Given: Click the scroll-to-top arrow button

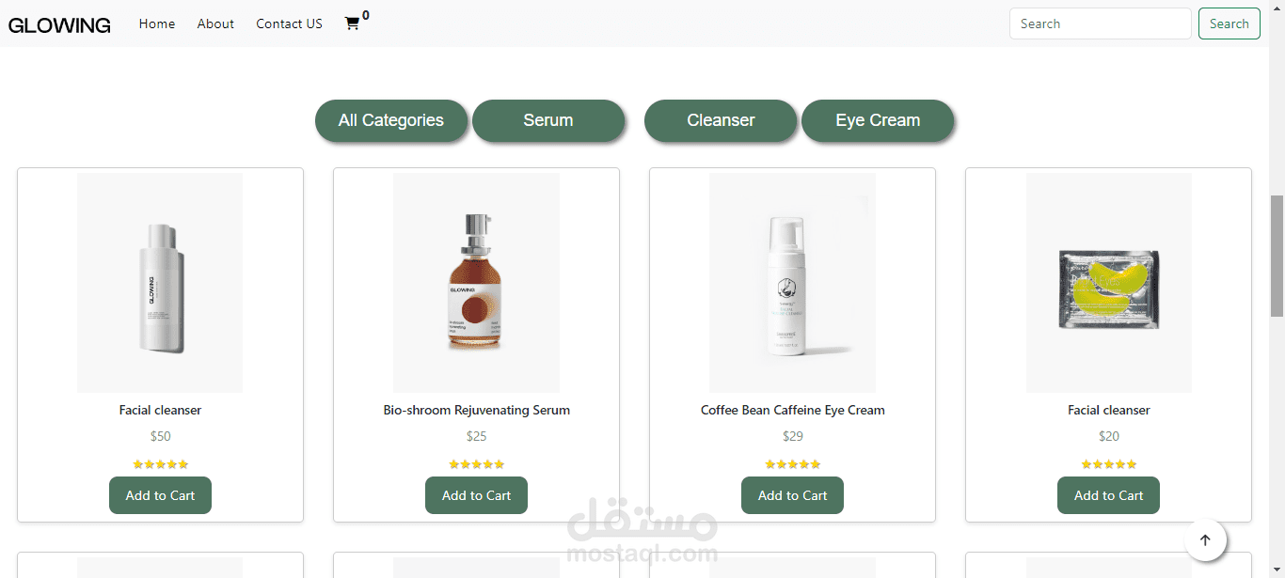Looking at the screenshot, I should click(1205, 540).
